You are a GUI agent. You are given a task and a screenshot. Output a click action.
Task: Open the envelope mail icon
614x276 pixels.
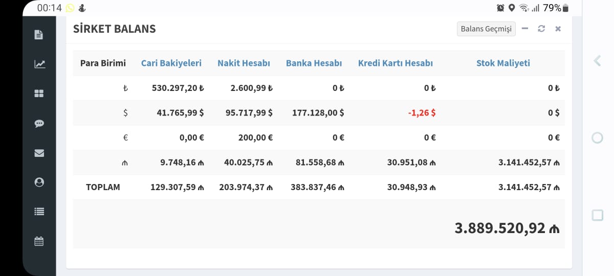coord(39,153)
